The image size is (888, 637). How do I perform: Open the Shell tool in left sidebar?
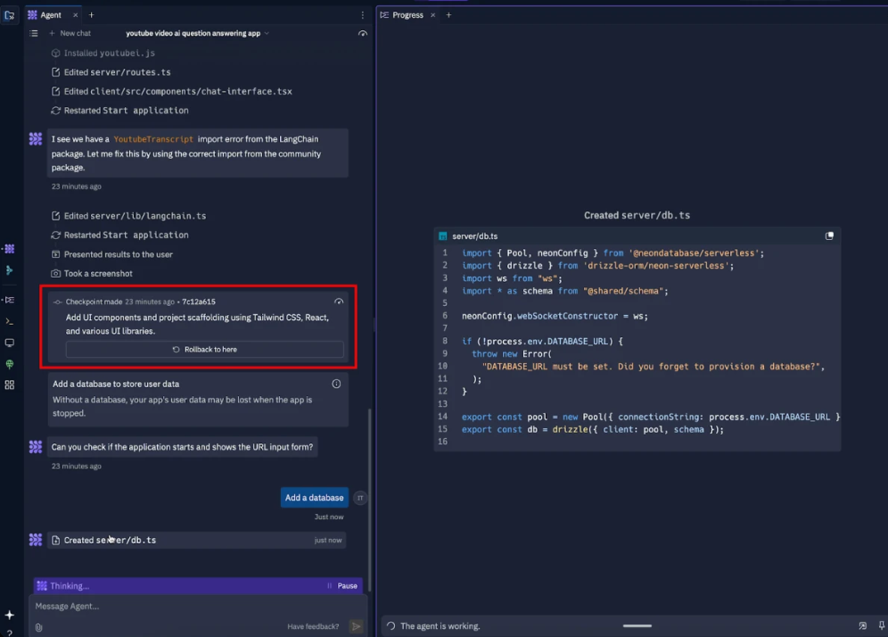pyautogui.click(x=10, y=321)
